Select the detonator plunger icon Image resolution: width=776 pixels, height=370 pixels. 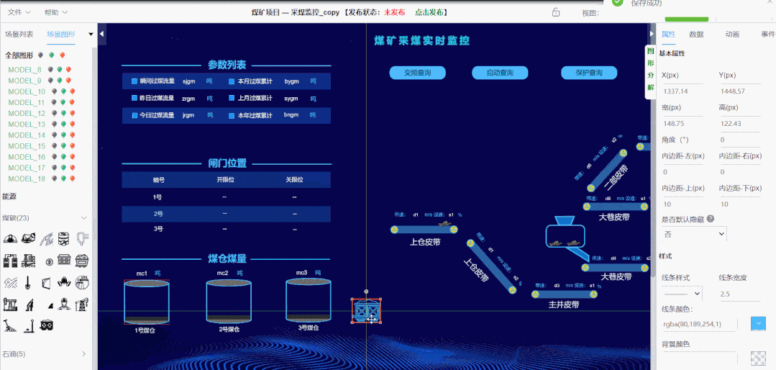click(x=29, y=326)
